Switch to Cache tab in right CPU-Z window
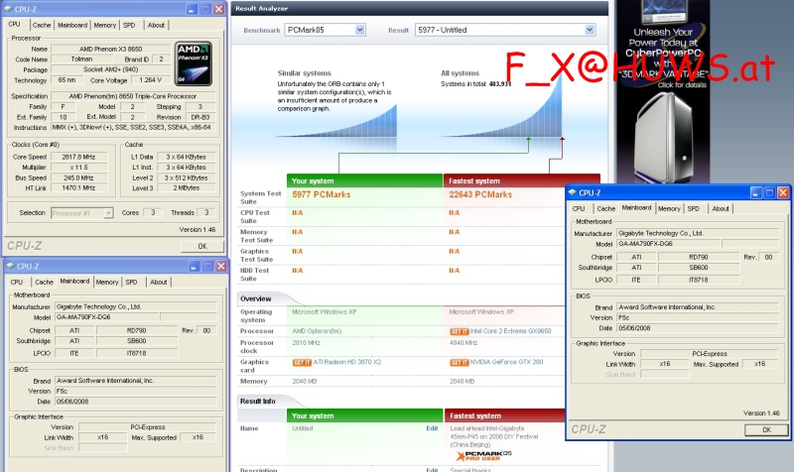794x472 pixels. (606, 208)
